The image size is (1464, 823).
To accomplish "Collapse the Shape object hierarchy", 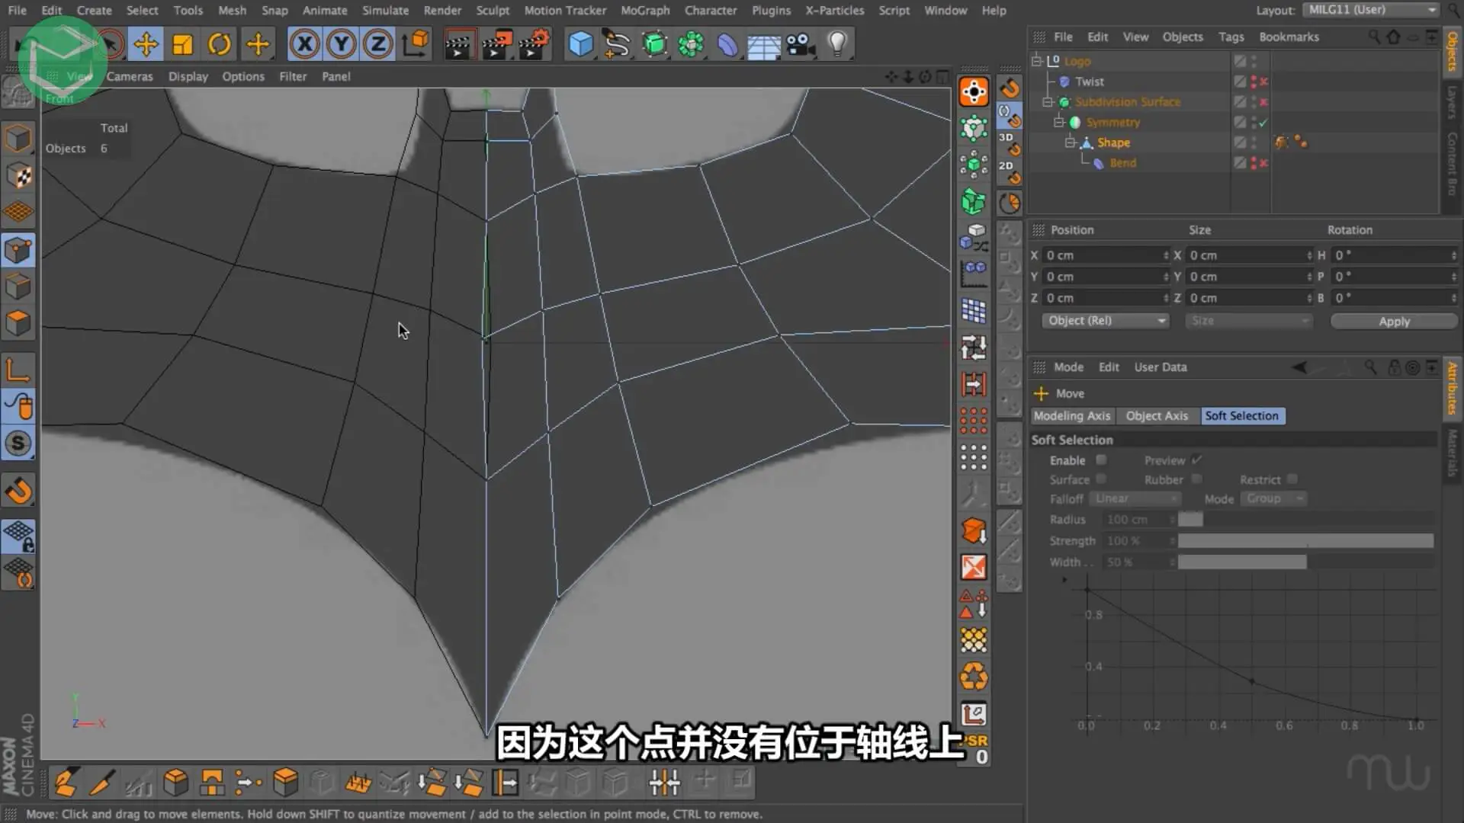I will 1069,143.
